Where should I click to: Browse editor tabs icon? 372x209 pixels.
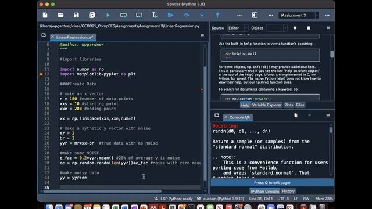coord(44,35)
